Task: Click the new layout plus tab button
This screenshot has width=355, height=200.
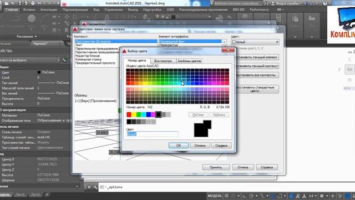Action: [x=47, y=194]
